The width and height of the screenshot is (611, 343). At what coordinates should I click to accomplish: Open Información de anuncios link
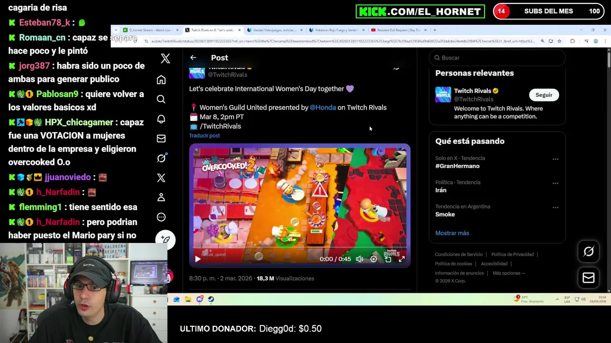459,273
